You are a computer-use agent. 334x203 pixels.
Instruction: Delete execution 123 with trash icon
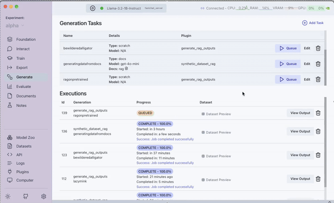(x=318, y=155)
